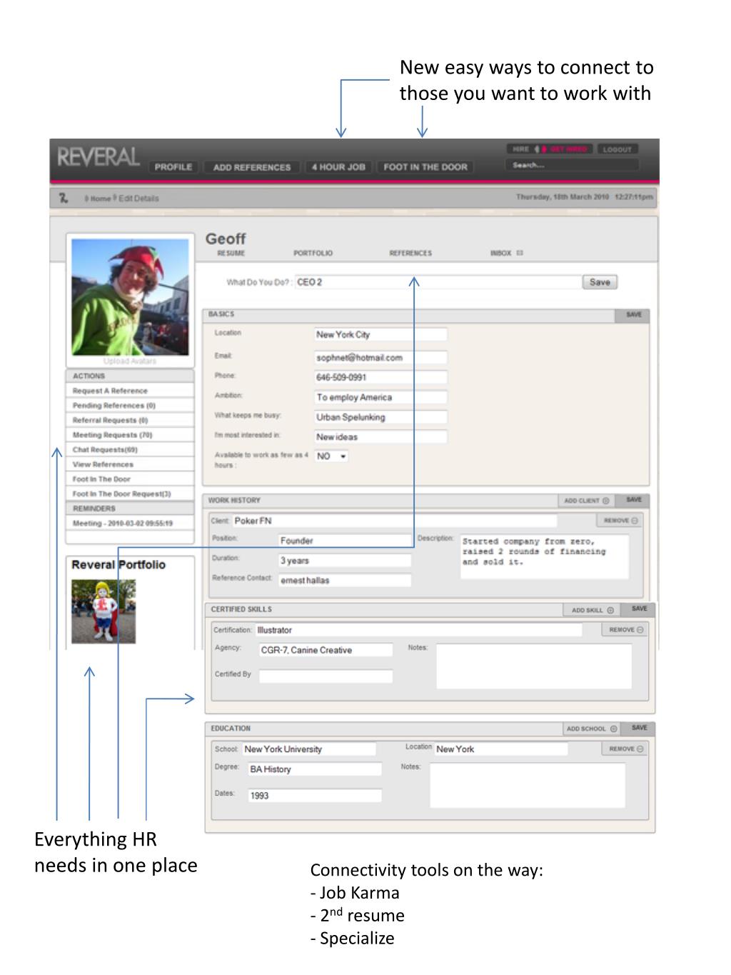This screenshot has width=731, height=975.
Task: Edit the School field showing New York University
Action: (309, 749)
